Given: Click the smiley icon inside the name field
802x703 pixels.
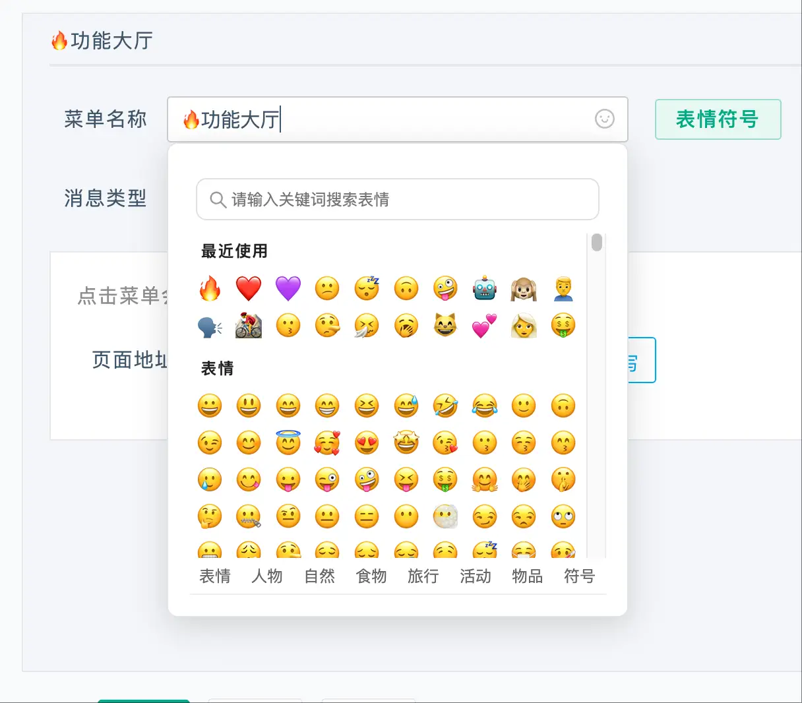Looking at the screenshot, I should tap(604, 119).
